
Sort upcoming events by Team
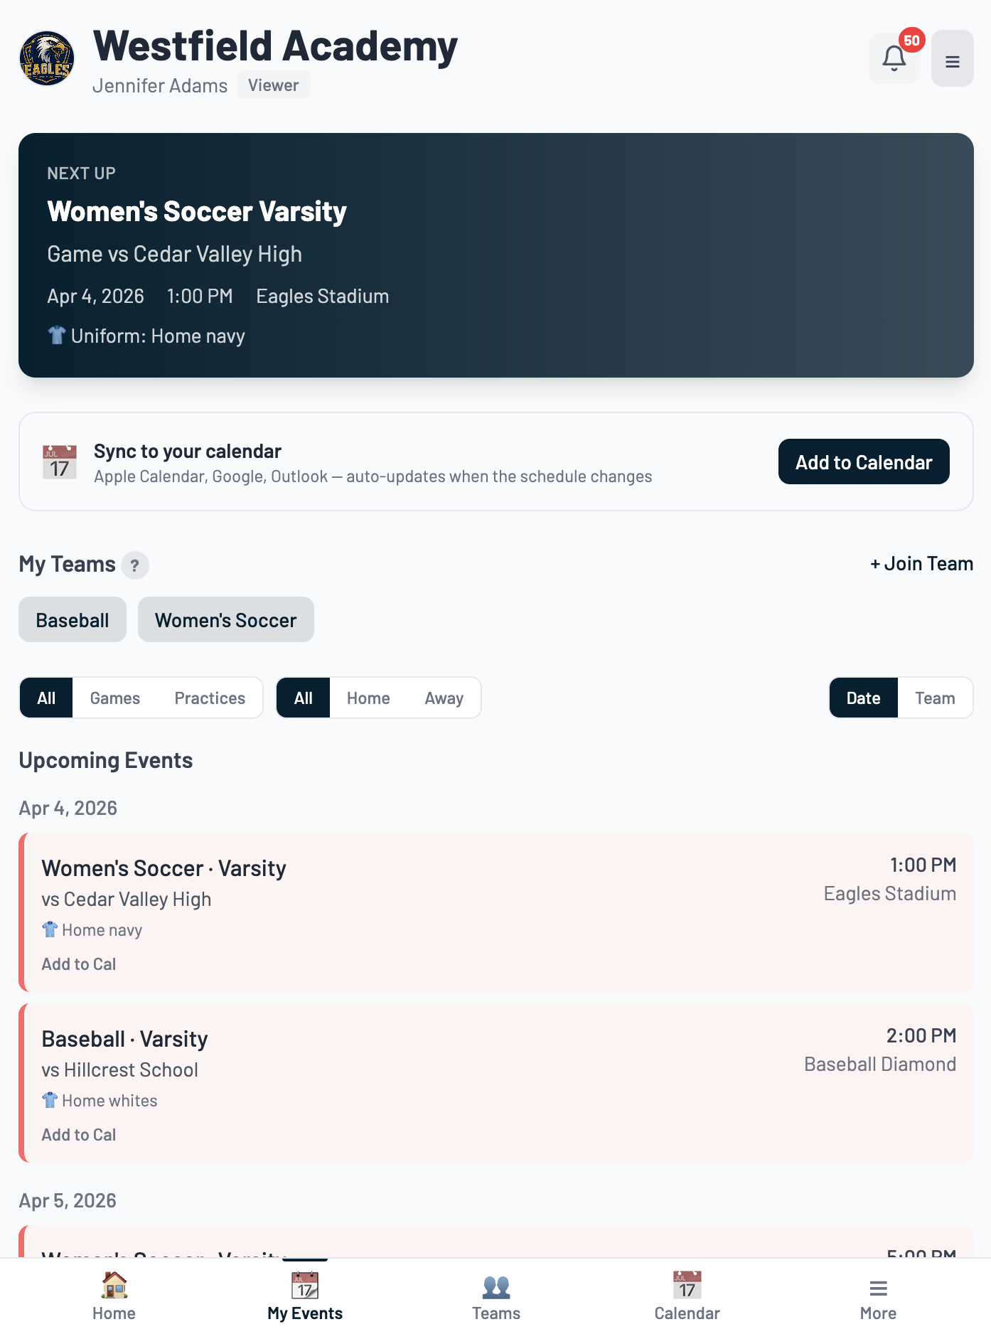935,698
